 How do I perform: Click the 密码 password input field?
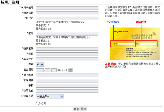pyautogui.click(x=67, y=34)
